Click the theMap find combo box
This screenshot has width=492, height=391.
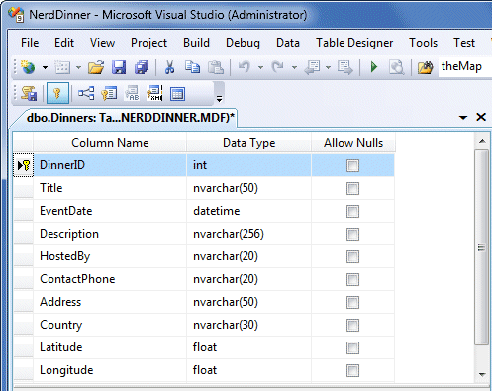point(465,67)
